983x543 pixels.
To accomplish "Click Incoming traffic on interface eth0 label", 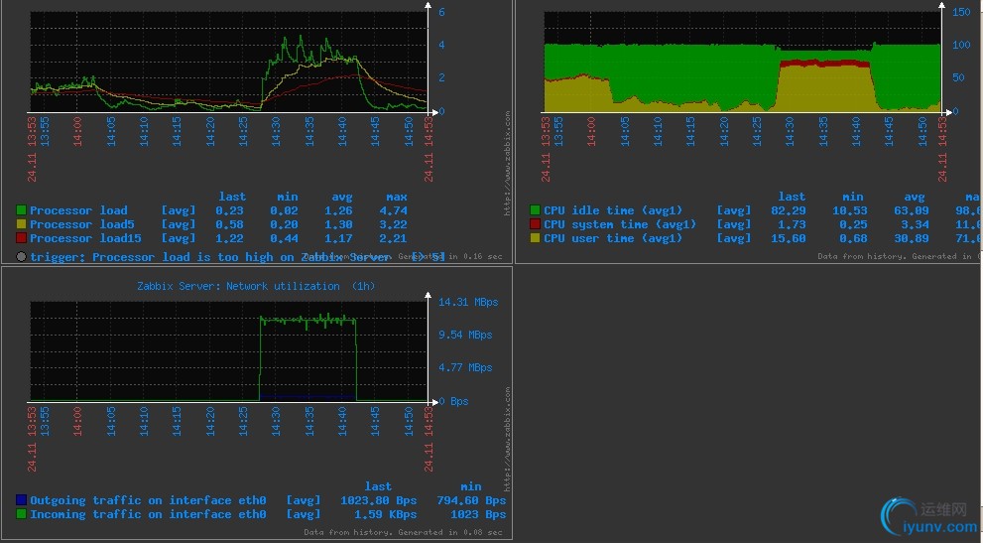I will 148,514.
